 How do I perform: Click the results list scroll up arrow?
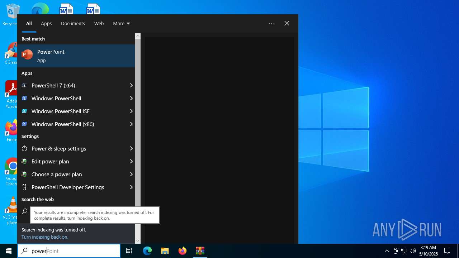[x=138, y=36]
